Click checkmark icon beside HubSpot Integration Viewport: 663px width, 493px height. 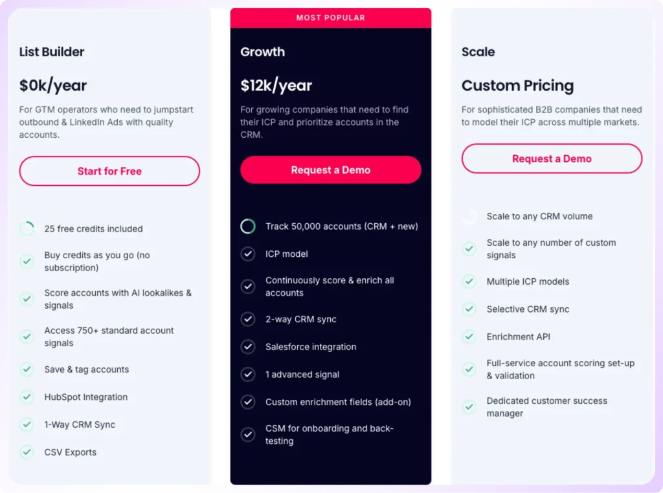tap(27, 397)
